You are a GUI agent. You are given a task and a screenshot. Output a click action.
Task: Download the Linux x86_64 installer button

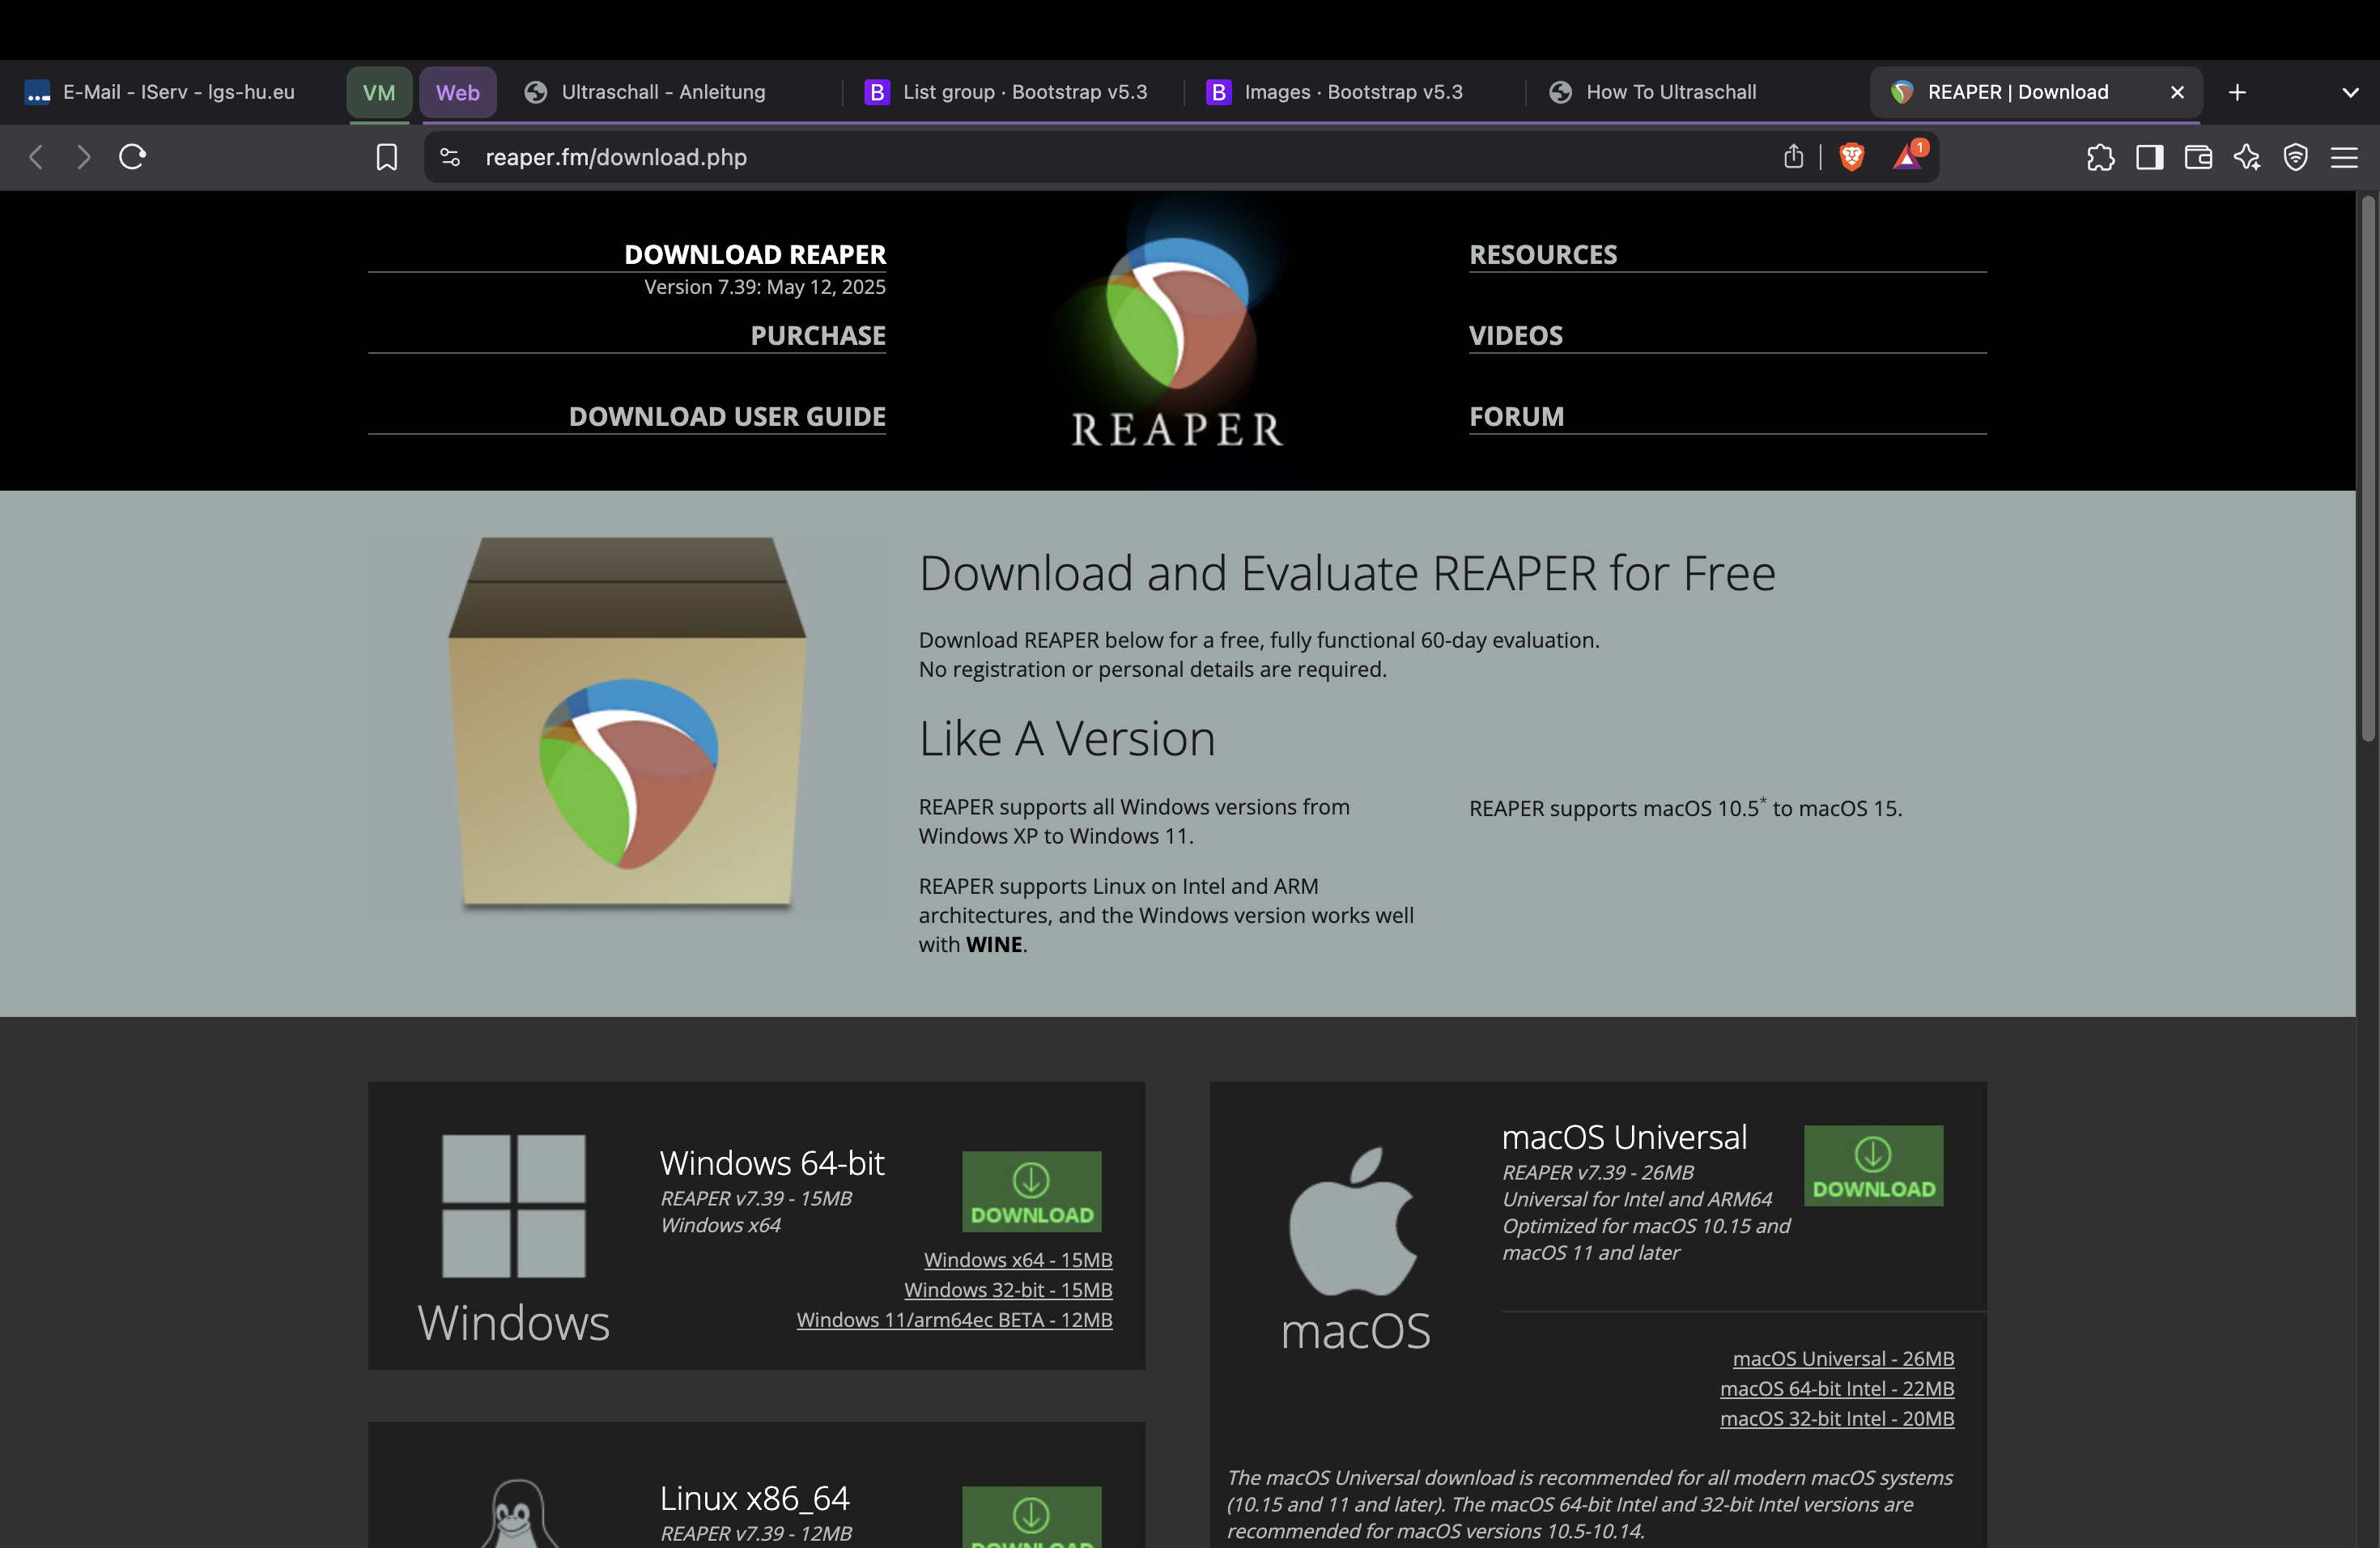coord(1031,1517)
